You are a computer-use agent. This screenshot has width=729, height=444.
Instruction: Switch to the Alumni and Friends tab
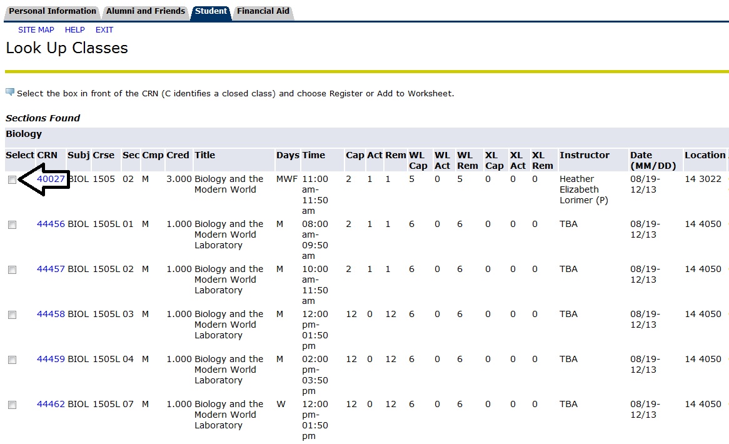point(145,11)
